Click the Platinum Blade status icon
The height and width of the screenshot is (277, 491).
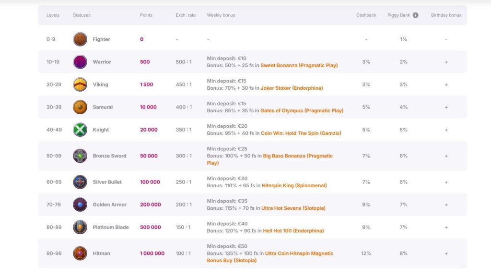80,227
